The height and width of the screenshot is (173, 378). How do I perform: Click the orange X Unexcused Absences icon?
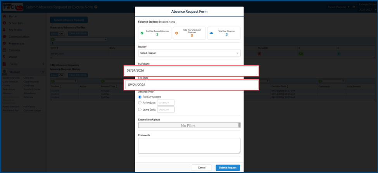coord(176,33)
